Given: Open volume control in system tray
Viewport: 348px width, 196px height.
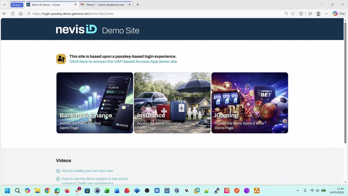Looking at the screenshot, I should pos(317,191).
